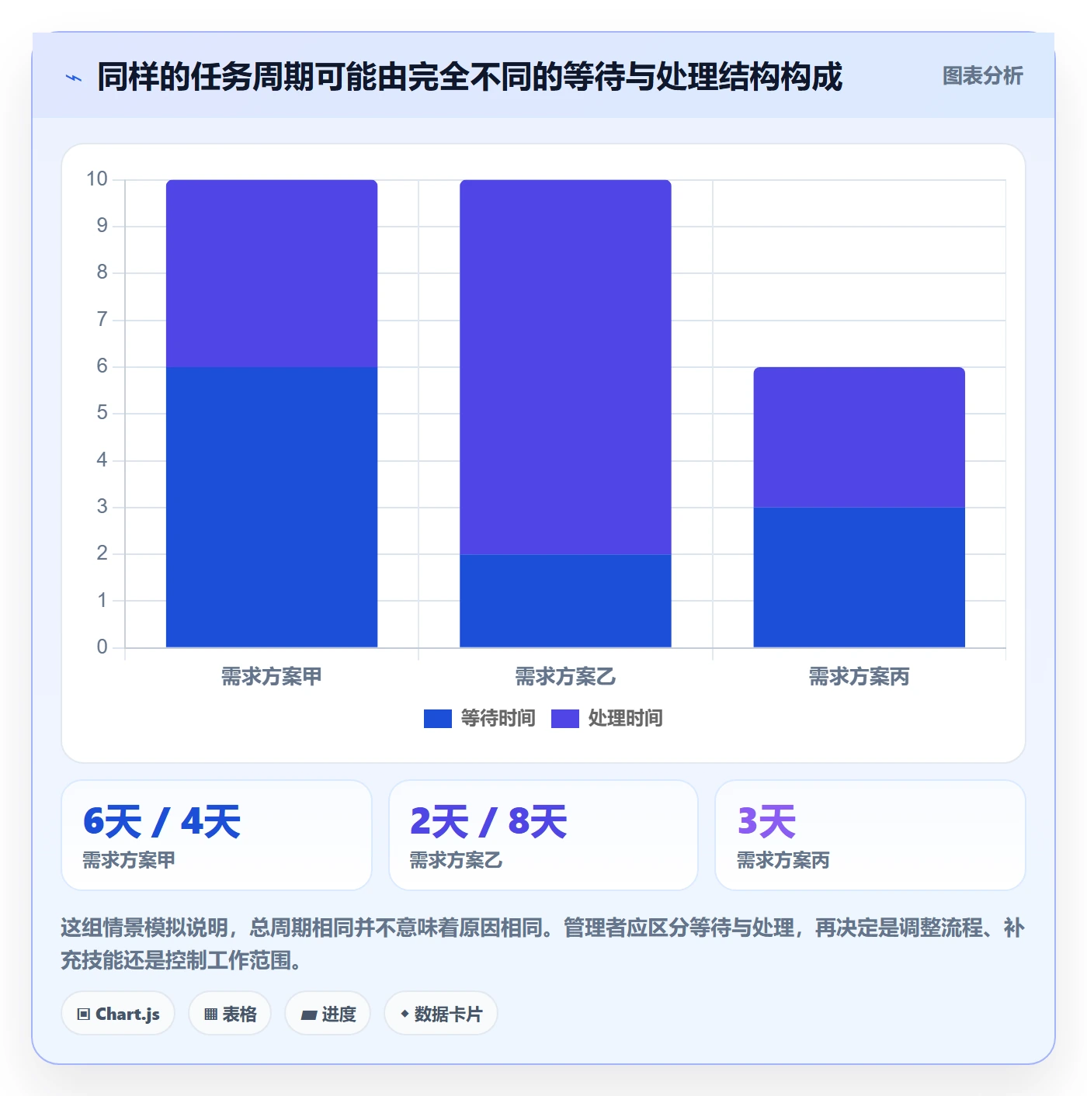The image size is (1087, 1096).
Task: Click the 数据卡片 tag chip
Action: point(441,1014)
